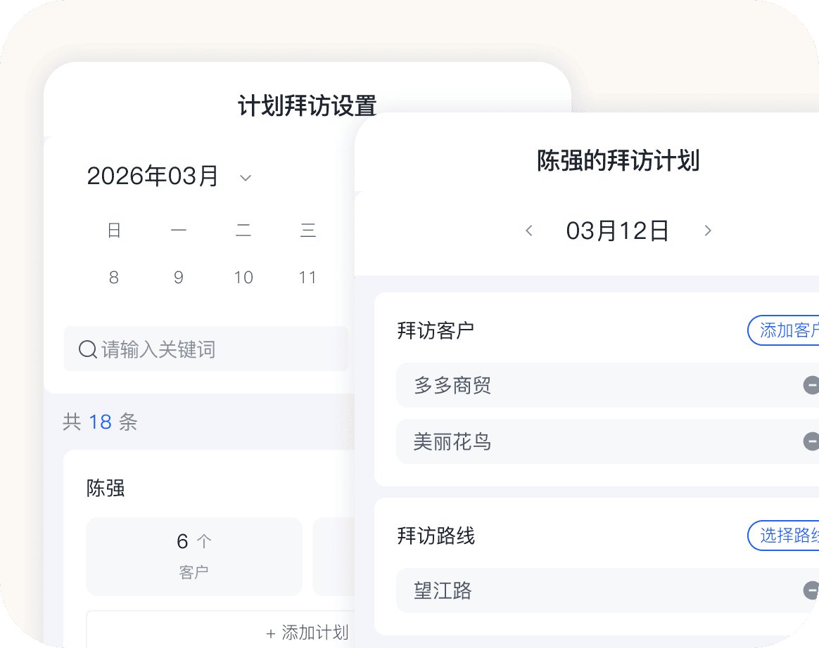
Task: Expand the 2026年03月 month dropdown
Action: (x=153, y=176)
